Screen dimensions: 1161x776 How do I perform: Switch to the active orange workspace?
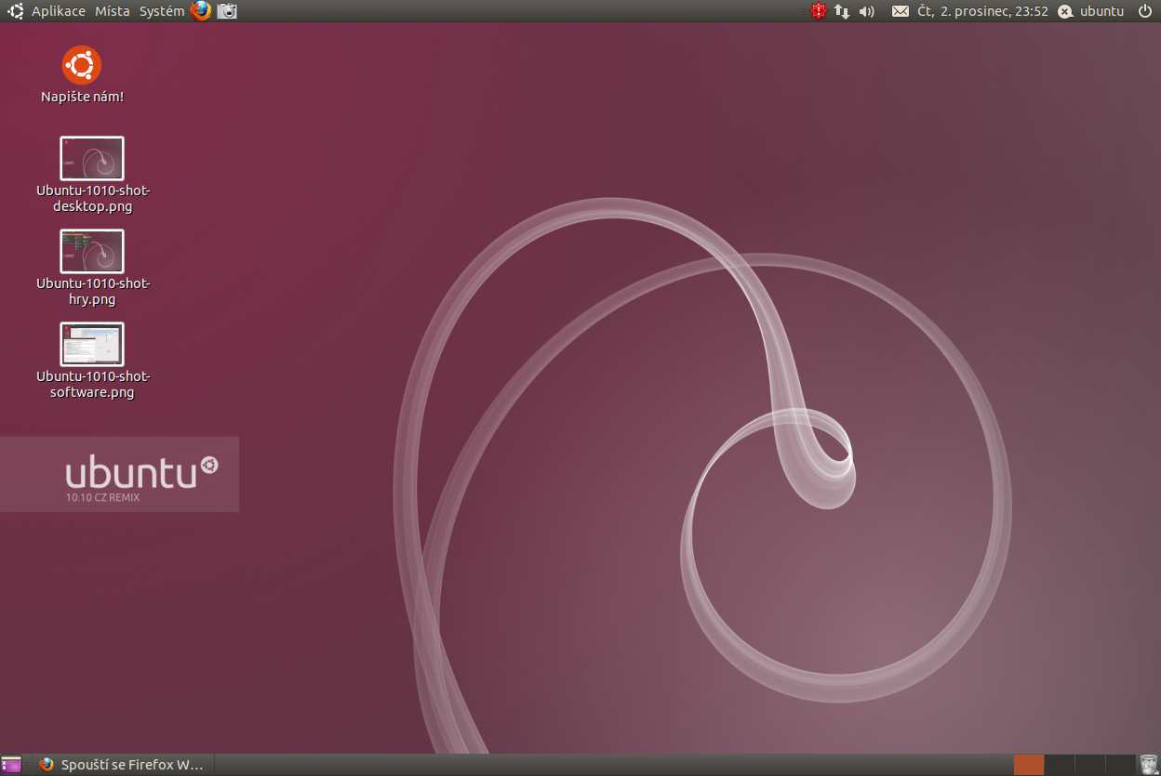(1029, 765)
